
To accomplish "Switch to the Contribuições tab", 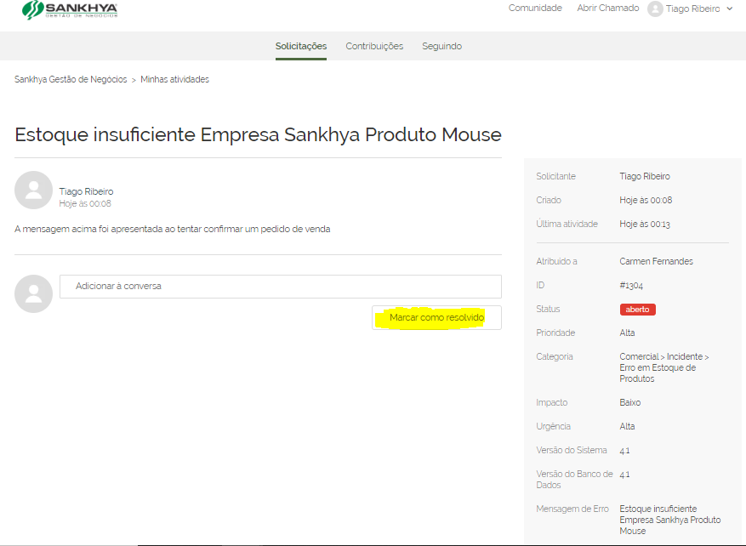I will [374, 46].
